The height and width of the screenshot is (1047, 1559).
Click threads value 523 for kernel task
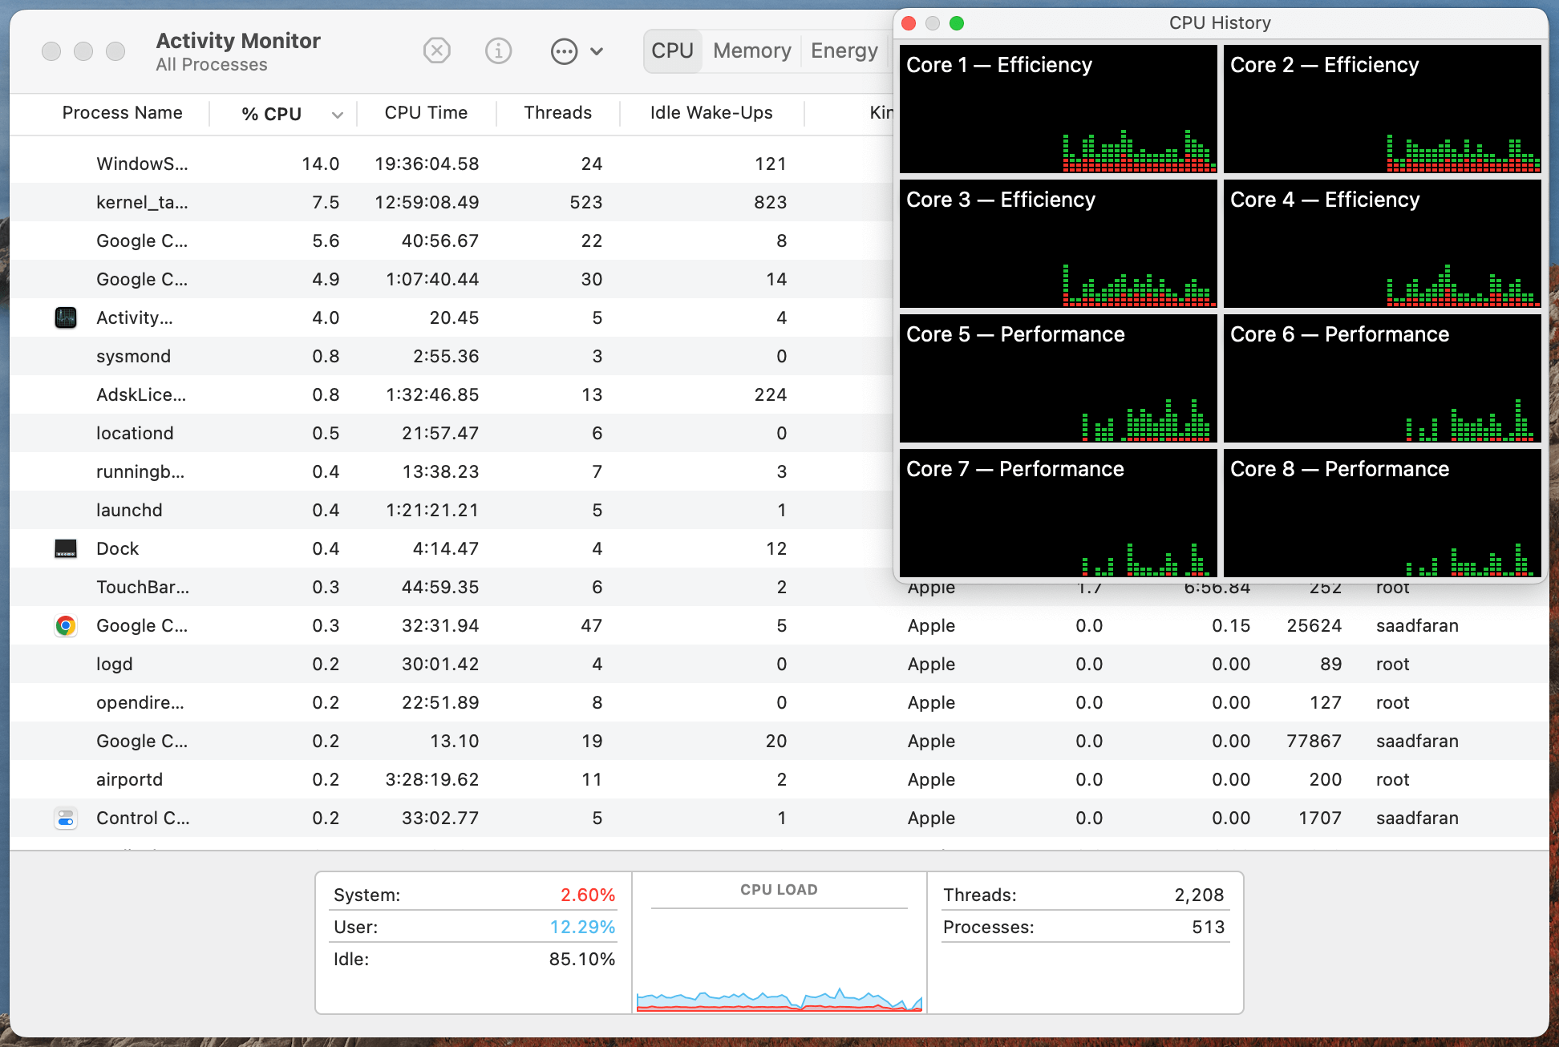coord(586,202)
